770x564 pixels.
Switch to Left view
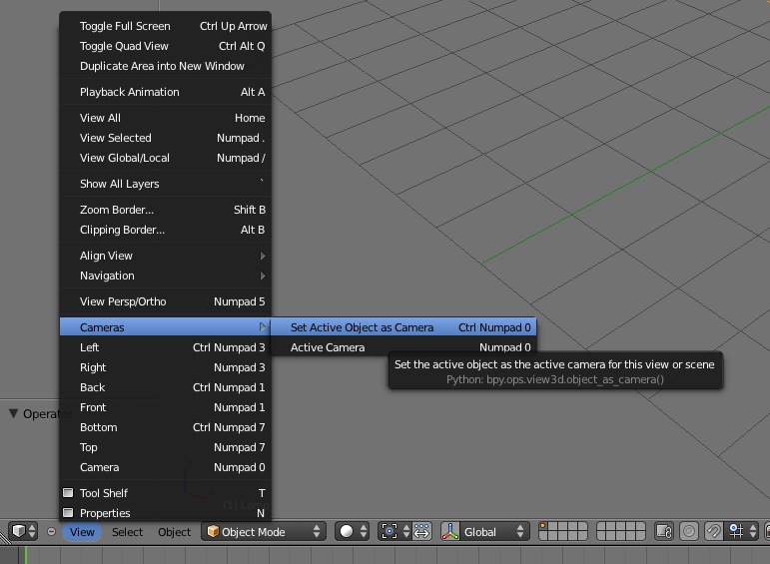166,347
